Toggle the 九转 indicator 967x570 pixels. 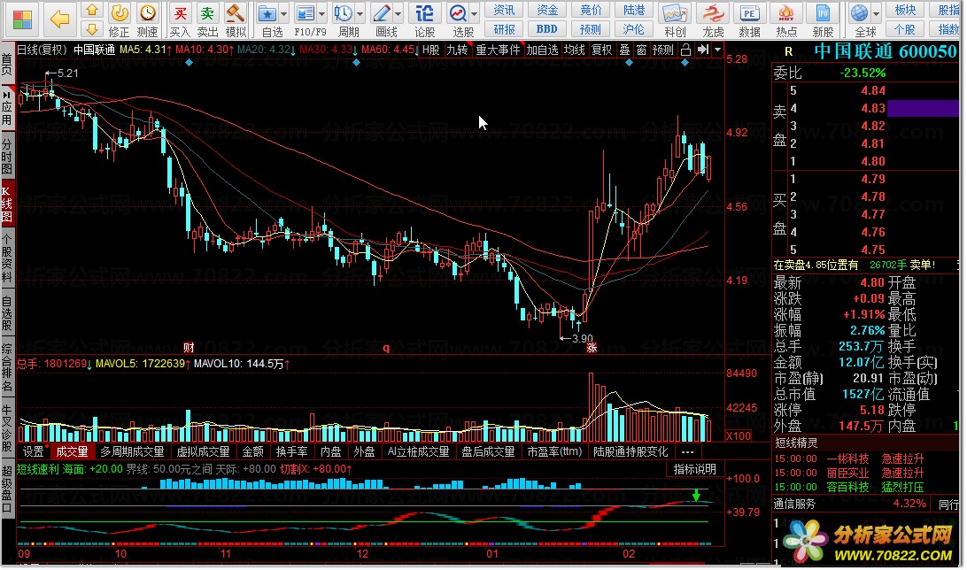click(457, 50)
